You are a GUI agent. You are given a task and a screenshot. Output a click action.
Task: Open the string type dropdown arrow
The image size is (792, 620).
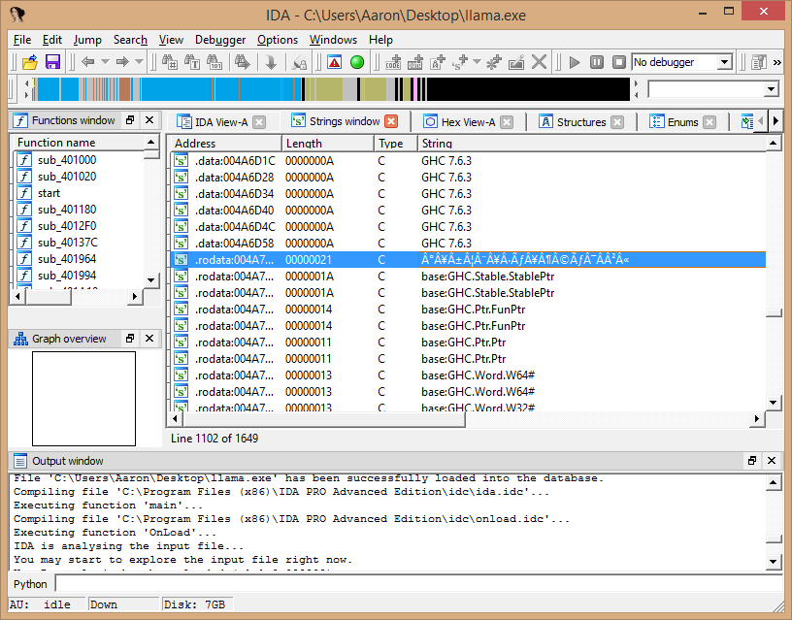click(x=477, y=62)
